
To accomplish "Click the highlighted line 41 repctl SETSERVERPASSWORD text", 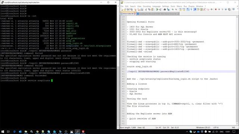I will click(158, 71).
